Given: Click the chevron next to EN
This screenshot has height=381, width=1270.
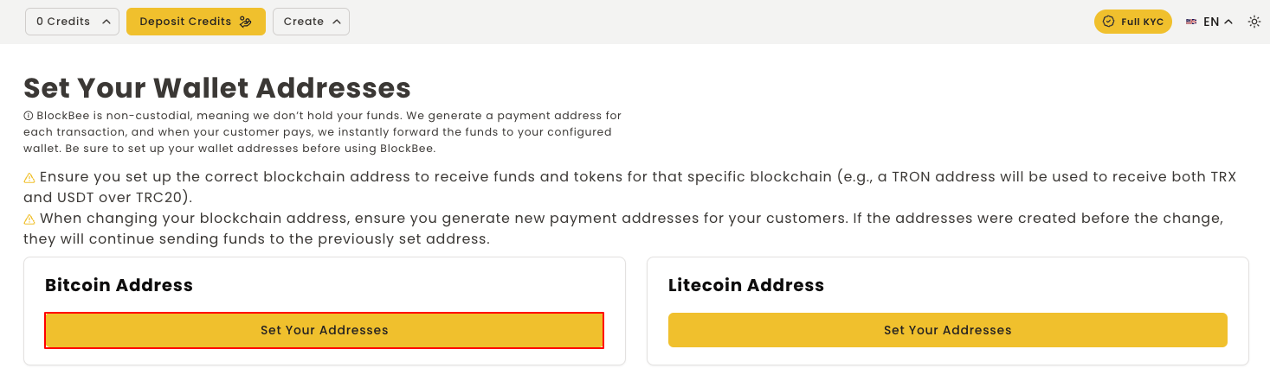Looking at the screenshot, I should (x=1228, y=22).
